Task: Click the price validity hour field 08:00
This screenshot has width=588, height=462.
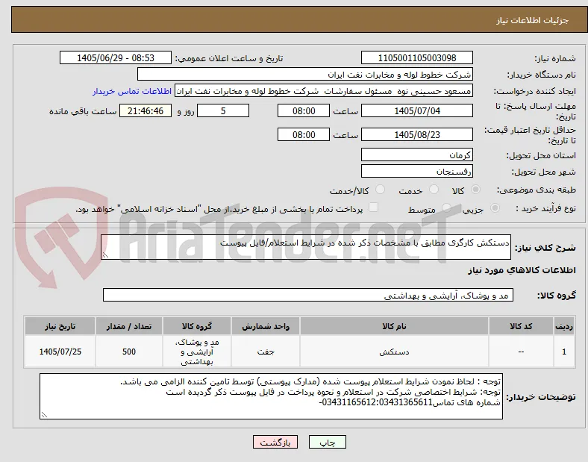Action: [304, 134]
